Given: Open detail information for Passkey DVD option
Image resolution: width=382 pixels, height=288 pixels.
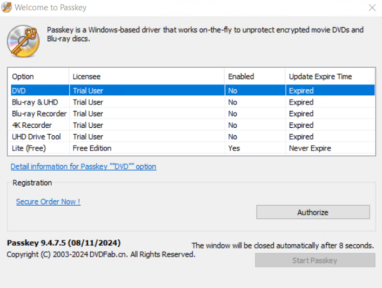Looking at the screenshot, I should (83, 167).
